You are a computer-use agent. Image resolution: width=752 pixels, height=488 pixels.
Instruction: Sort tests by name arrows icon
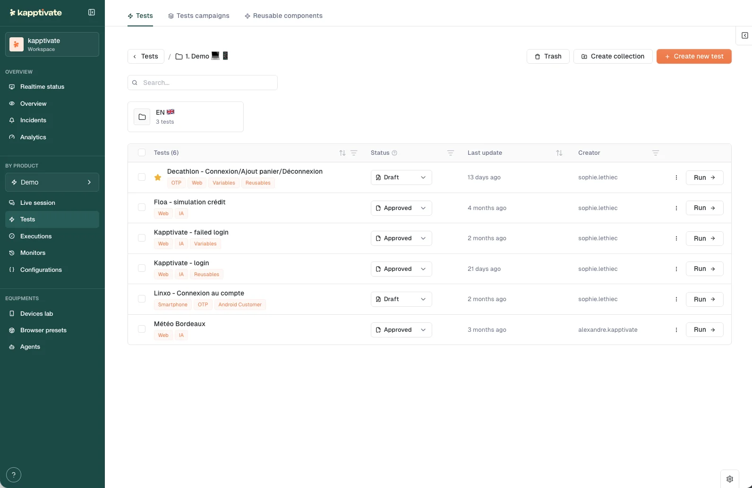tap(342, 153)
